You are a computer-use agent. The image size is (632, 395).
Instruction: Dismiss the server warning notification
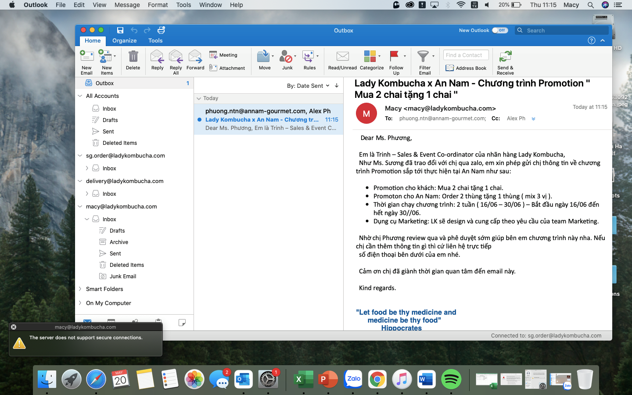pos(14,327)
